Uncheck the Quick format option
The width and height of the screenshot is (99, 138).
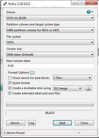click(x=10, y=83)
